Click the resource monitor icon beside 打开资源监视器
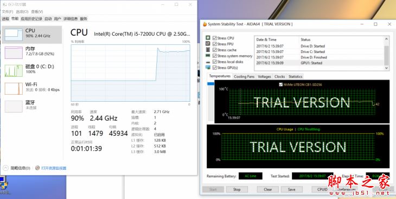The height and width of the screenshot is (199, 396). (37, 168)
